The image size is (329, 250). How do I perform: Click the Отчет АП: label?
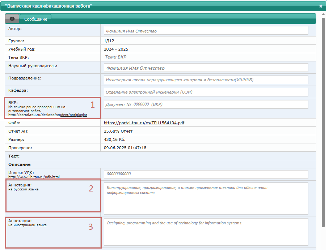point(18,131)
